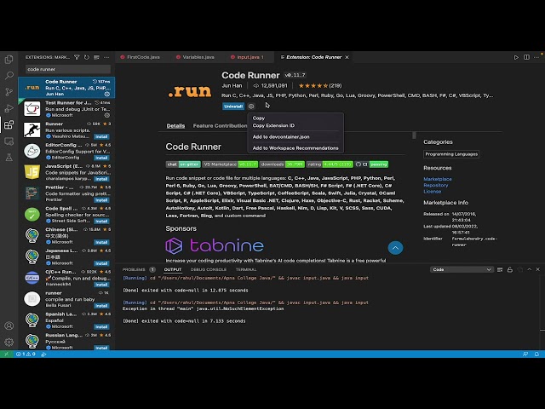545x409 pixels.
Task: Split the editor to the right
Action: (x=526, y=57)
